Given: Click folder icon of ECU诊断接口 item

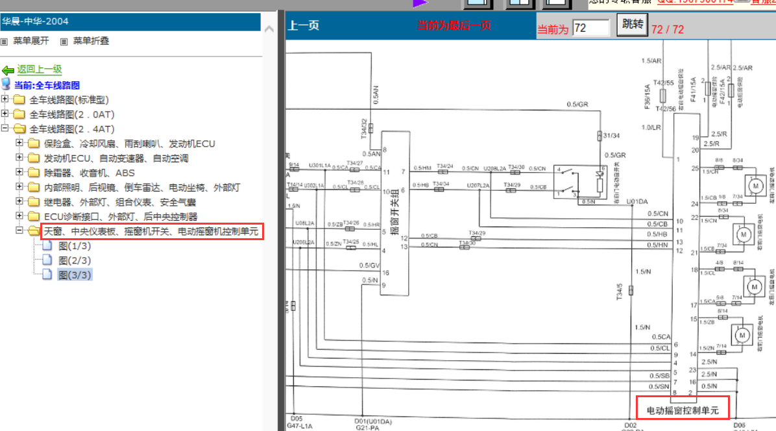Looking at the screenshot, I should [x=34, y=217].
